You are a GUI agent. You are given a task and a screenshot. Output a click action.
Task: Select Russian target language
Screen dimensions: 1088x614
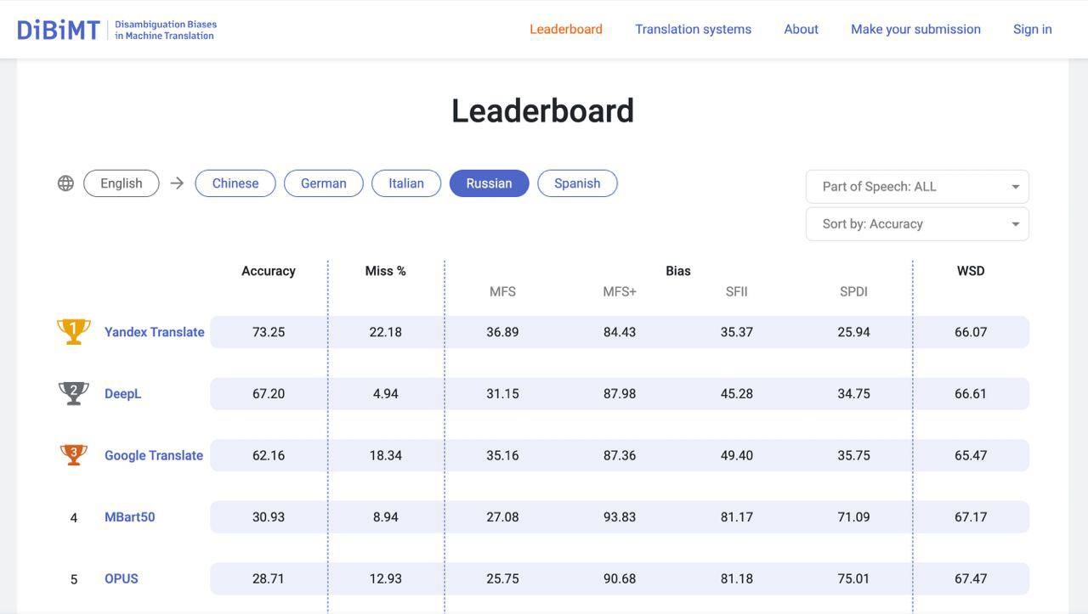click(x=490, y=183)
